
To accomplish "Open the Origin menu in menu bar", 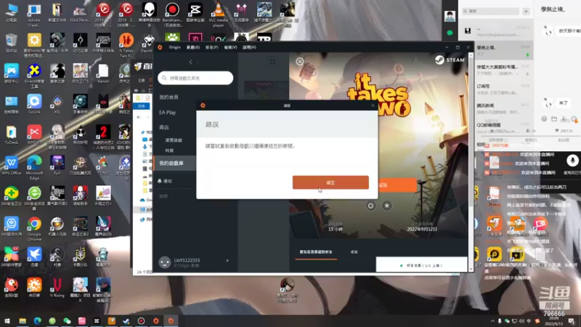I will pyautogui.click(x=174, y=47).
